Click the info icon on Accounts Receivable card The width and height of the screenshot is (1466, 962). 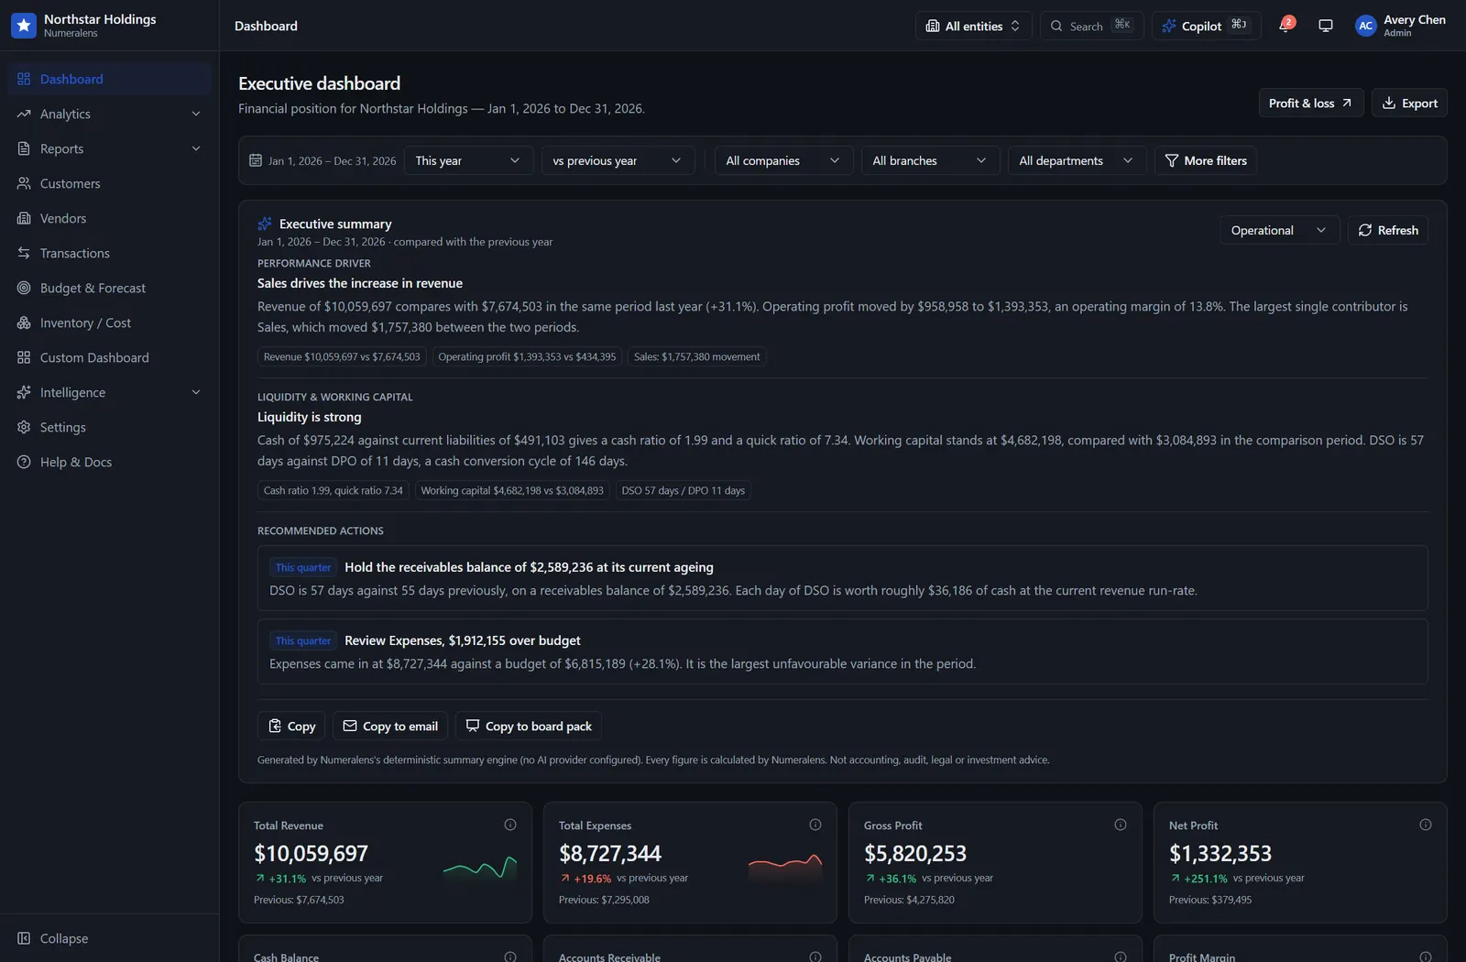[815, 957]
